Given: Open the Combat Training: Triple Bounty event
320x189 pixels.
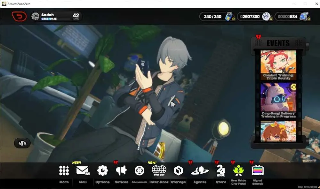Looking at the screenshot, I should coord(278,65).
